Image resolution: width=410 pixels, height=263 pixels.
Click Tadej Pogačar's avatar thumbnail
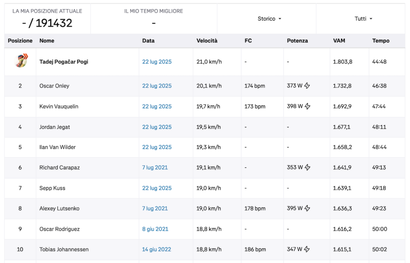(x=21, y=61)
